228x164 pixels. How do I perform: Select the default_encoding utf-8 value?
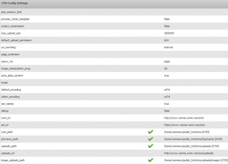(167, 90)
